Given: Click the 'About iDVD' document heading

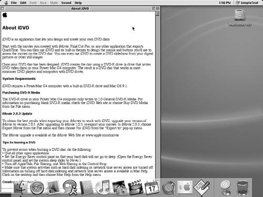Looking at the screenshot, I should coord(16,28).
